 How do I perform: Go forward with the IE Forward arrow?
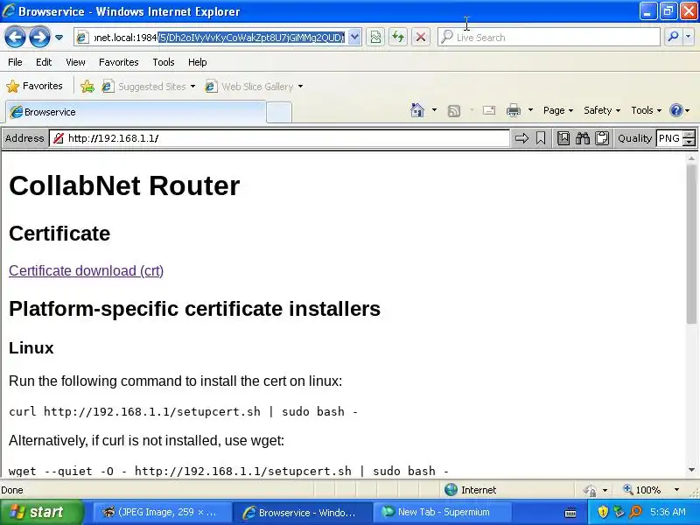pos(39,38)
